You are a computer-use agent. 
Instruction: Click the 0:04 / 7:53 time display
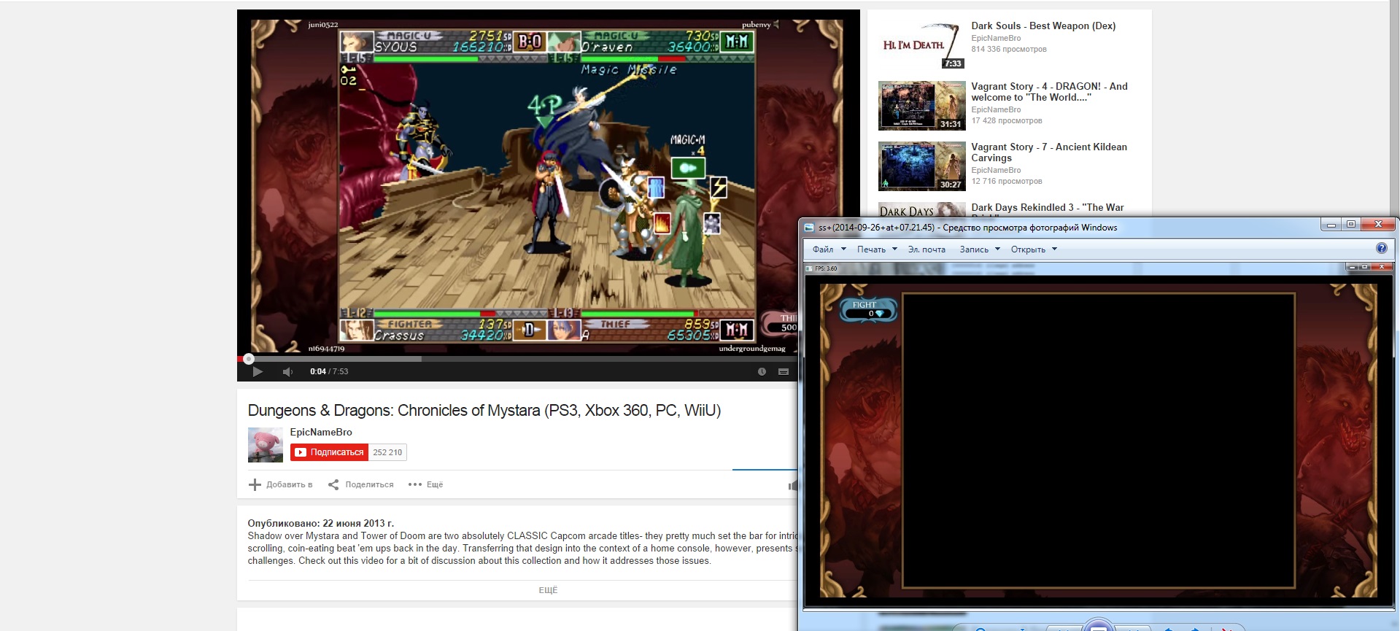click(x=329, y=371)
